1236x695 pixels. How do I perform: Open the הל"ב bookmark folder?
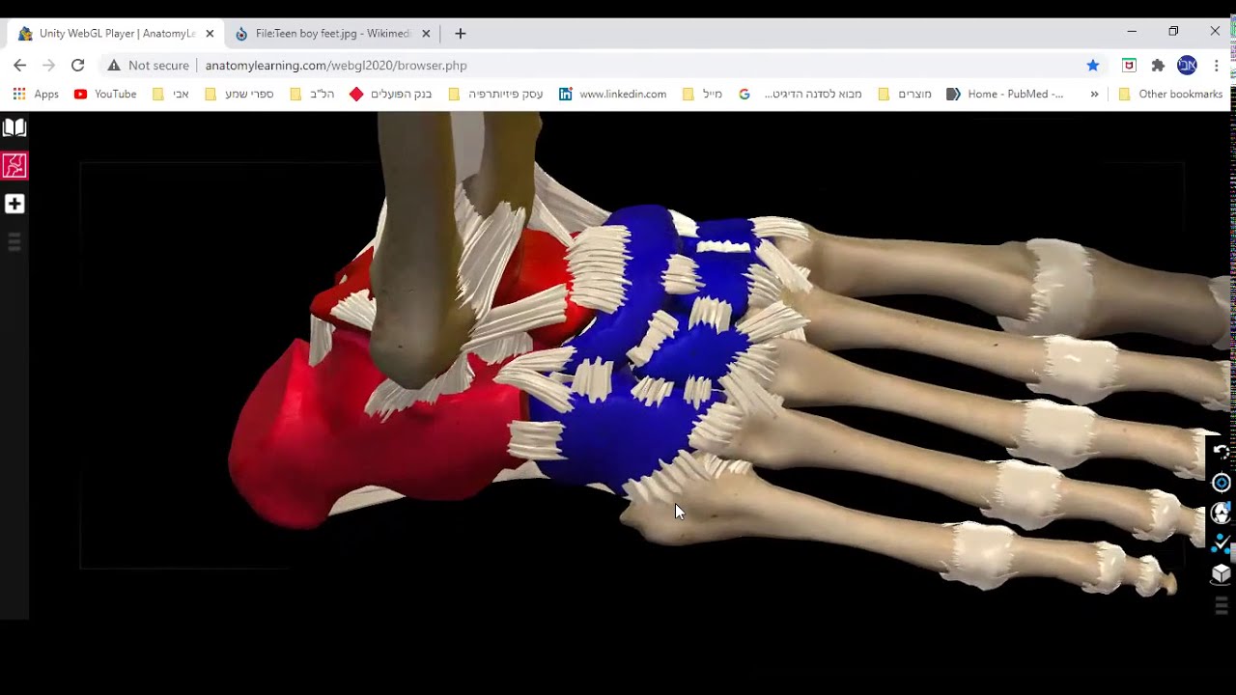(x=312, y=95)
